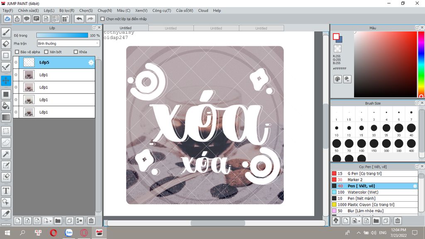Add a new 1-bit layer
The image size is (425, 239).
(37, 221)
